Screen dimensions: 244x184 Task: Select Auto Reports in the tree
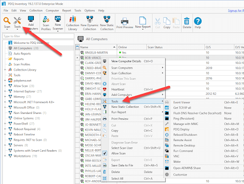[22, 53]
